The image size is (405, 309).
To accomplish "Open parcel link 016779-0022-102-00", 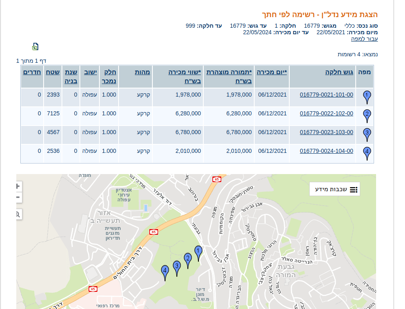I will [326, 113].
